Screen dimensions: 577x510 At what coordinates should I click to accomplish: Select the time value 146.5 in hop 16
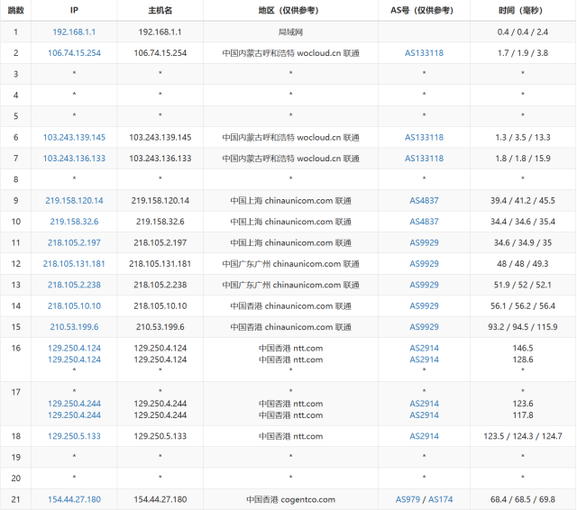523,348
